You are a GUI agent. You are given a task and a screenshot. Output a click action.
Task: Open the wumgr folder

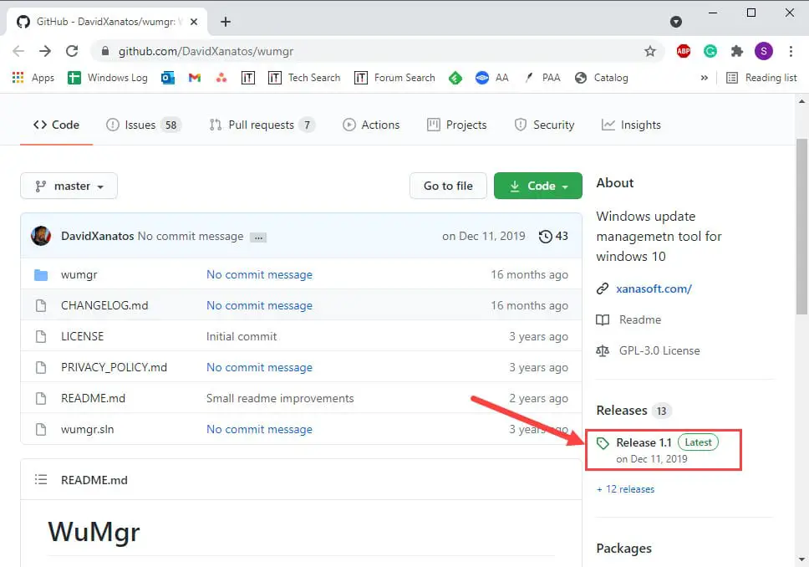[79, 275]
